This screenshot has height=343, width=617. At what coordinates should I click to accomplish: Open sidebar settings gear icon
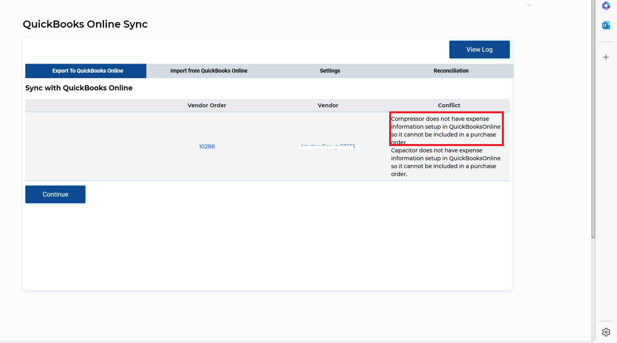[606, 332]
